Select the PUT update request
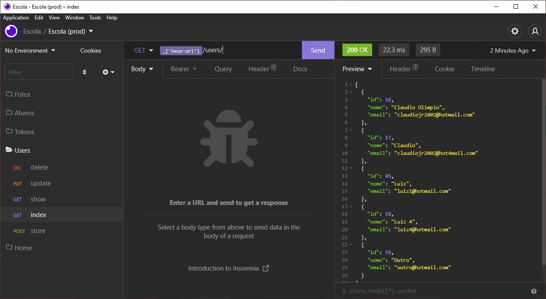 61,183
